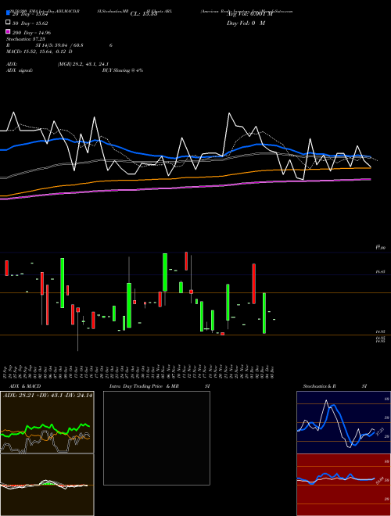This screenshot has height=516, width=391.
Task: Open the ADX indicator chart panel
Action: [x=47, y=422]
